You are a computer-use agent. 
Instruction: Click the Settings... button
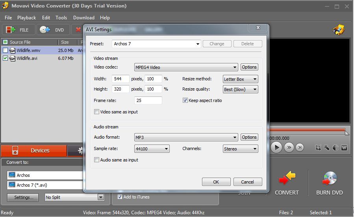tap(23, 197)
